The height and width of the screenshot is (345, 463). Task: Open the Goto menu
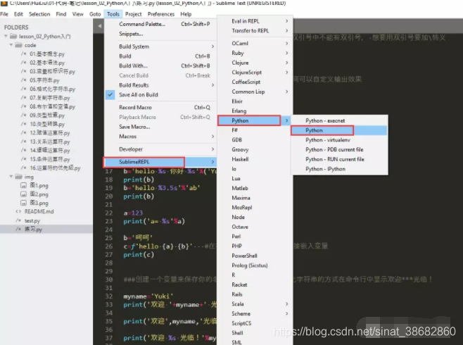click(95, 14)
